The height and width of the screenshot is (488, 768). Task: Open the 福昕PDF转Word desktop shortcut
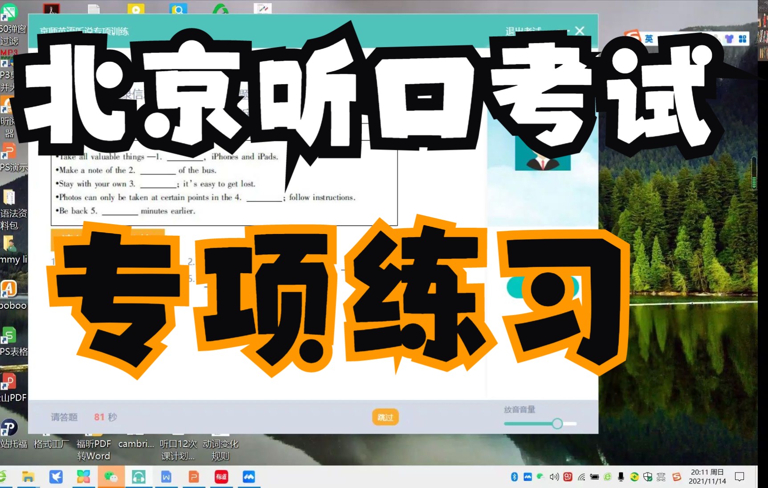(x=93, y=447)
